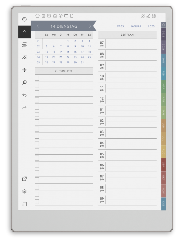Tick the third to-do checkbox
This screenshot has height=238, width=184.
click(x=37, y=93)
